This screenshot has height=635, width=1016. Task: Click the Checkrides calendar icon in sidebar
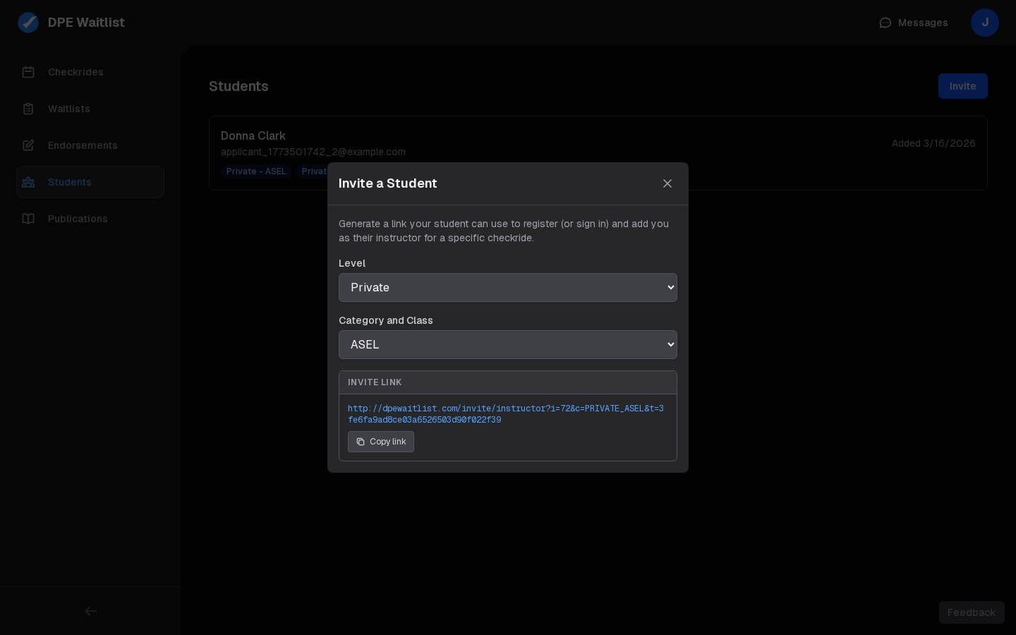(x=28, y=72)
